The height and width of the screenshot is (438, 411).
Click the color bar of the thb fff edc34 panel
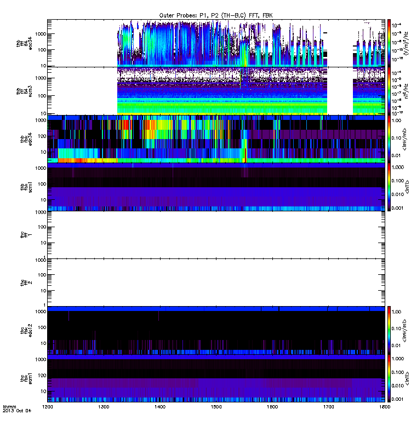click(389, 43)
